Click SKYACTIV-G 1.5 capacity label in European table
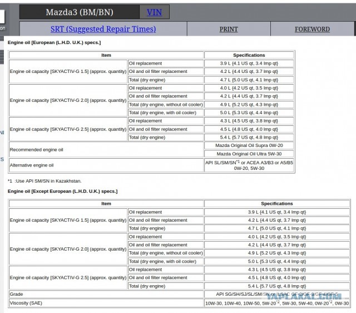This screenshot has width=356, height=313. 68,71
